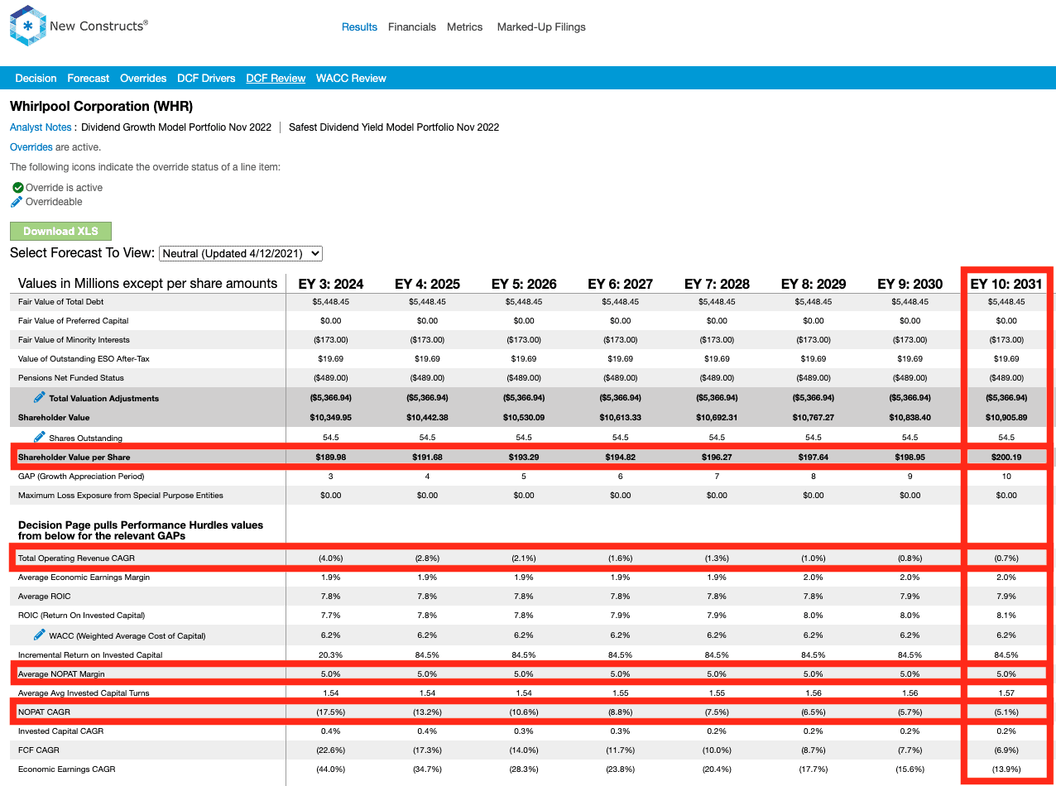The height and width of the screenshot is (786, 1056).
Task: Click the EY 3: 2024 column header
Action: [331, 284]
